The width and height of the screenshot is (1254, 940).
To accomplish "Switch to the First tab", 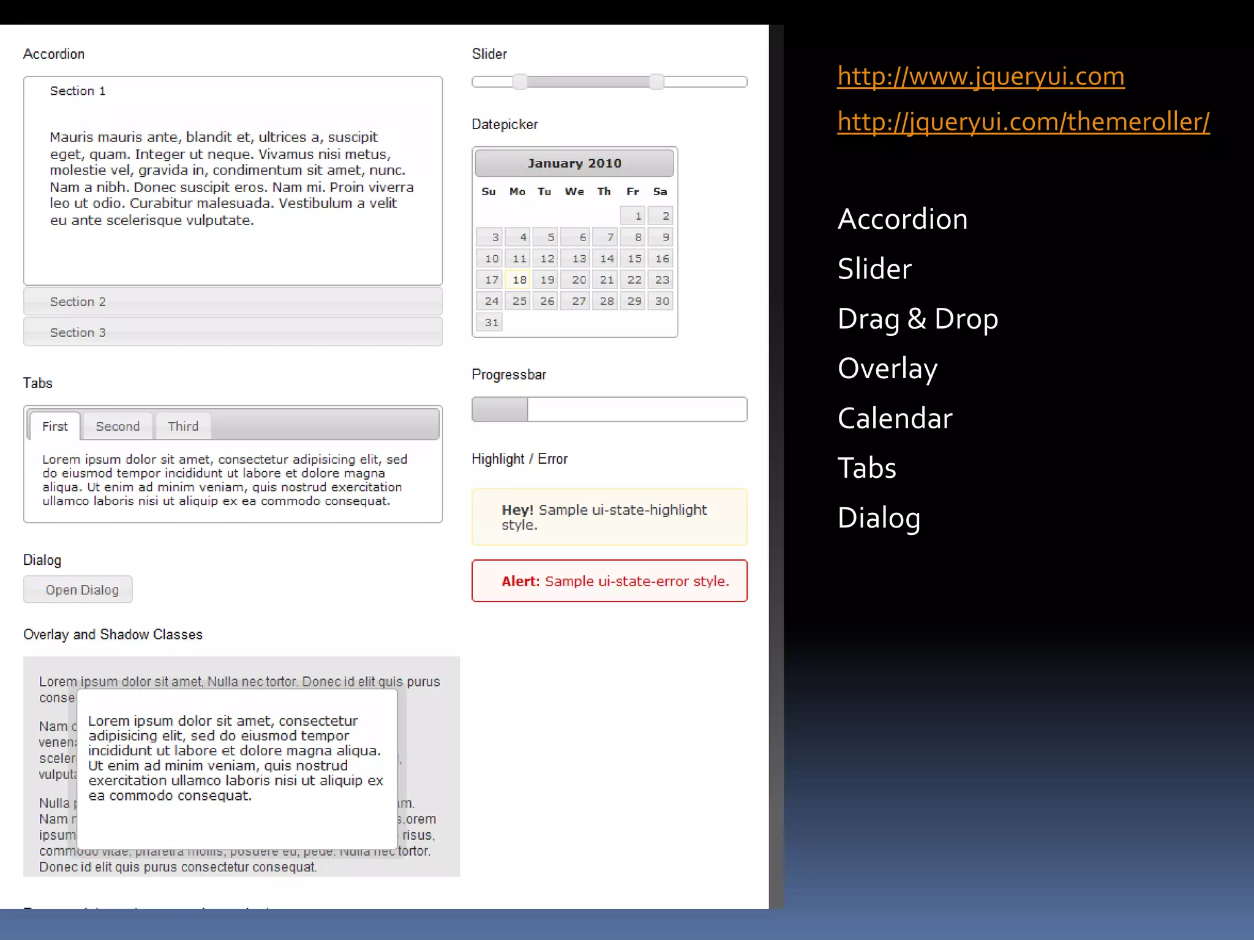I will coord(55,426).
